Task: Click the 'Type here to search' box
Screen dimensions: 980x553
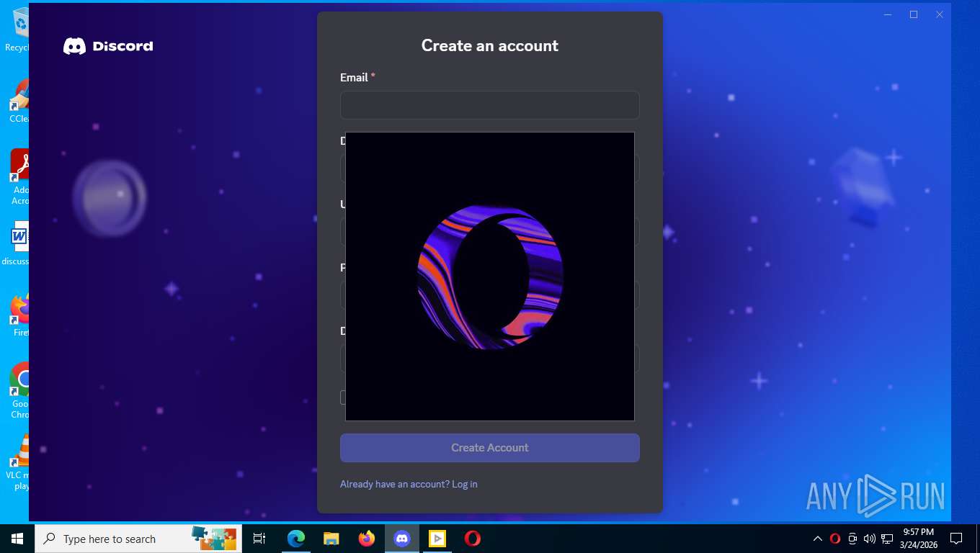Action: click(x=138, y=539)
